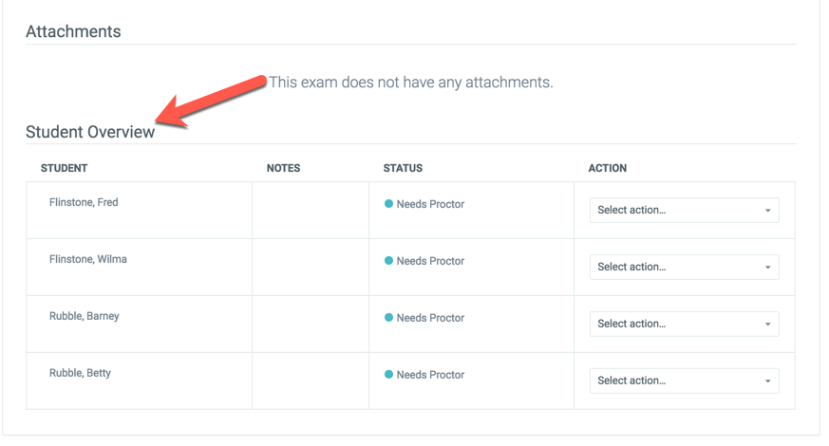This screenshot has width=829, height=446.
Task: Click the teal status dot for Fred Flinstone
Action: pyautogui.click(x=388, y=203)
